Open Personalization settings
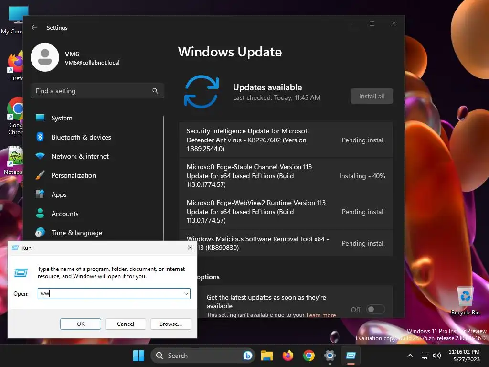489x367 pixels. coord(98,175)
